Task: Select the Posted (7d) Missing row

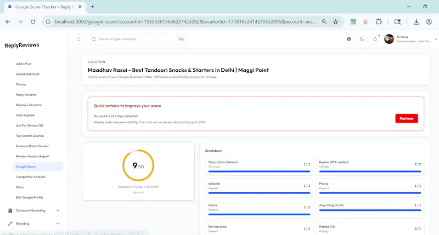Action: click(370, 228)
